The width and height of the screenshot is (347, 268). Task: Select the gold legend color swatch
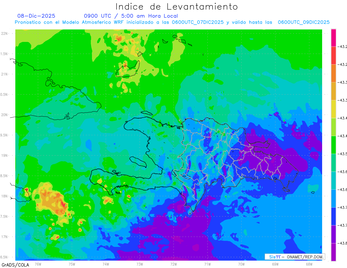click(x=333, y=91)
